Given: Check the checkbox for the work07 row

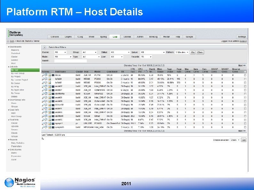Looking at the screenshot, I should (x=245, y=90).
